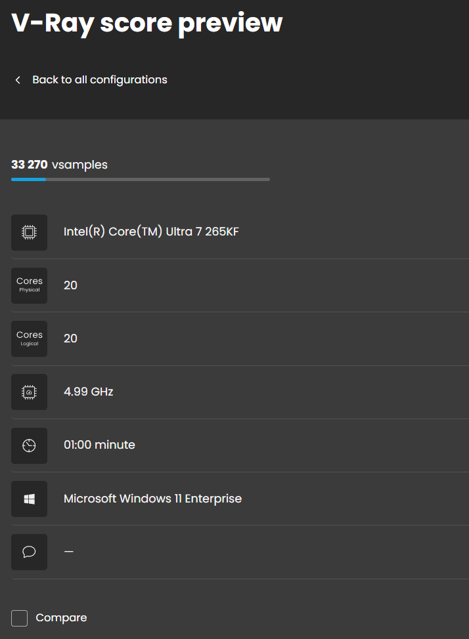Click the comment speech bubble icon
Image resolution: width=469 pixels, height=639 pixels.
coord(29,552)
